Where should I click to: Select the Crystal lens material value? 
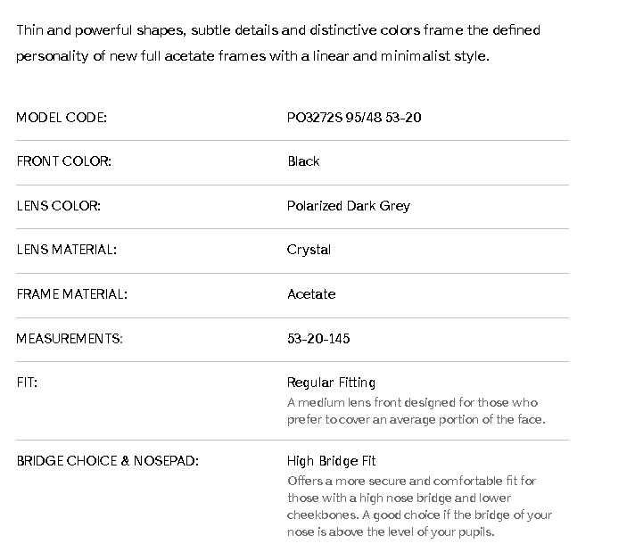(309, 250)
